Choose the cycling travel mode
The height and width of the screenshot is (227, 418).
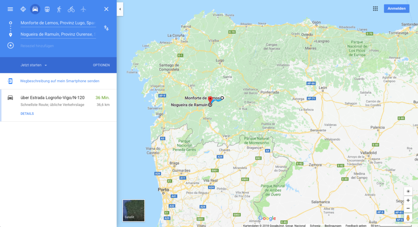(71, 9)
